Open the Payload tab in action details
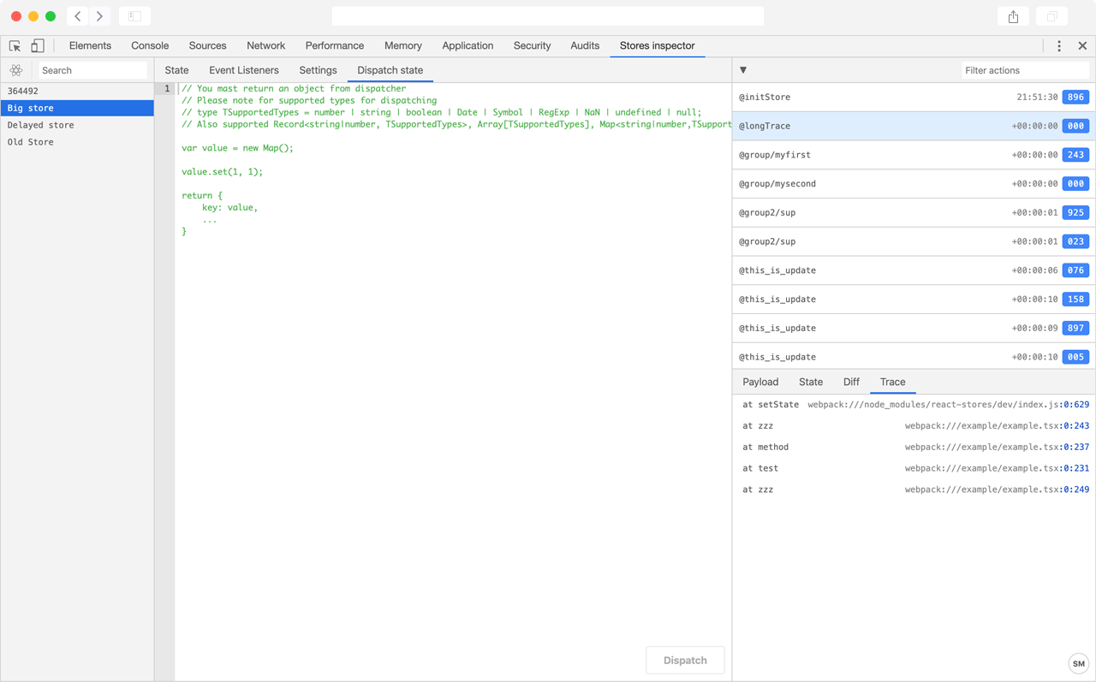Image resolution: width=1096 pixels, height=682 pixels. pos(760,382)
